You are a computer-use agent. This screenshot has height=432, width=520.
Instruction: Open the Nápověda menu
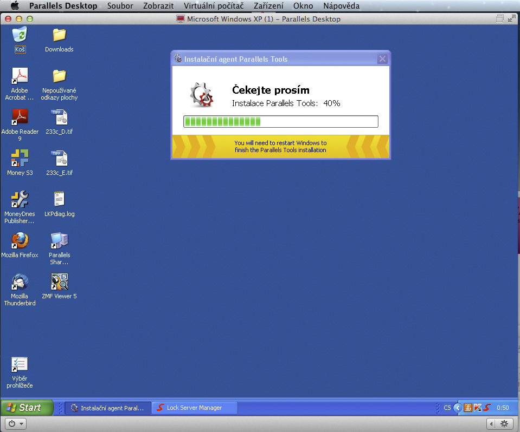341,5
